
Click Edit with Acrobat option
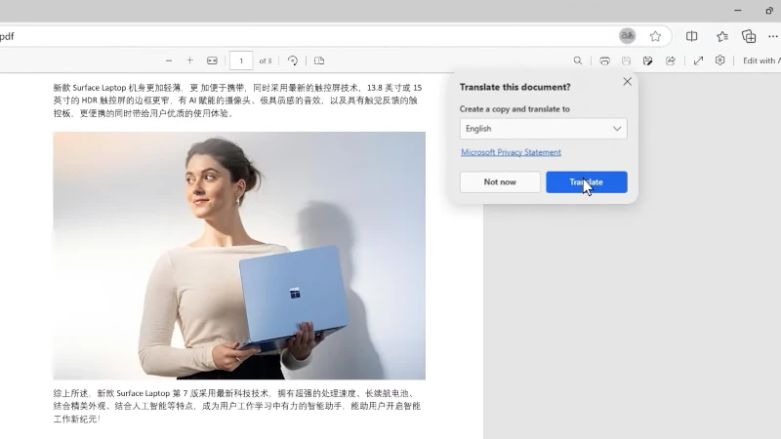(761, 60)
